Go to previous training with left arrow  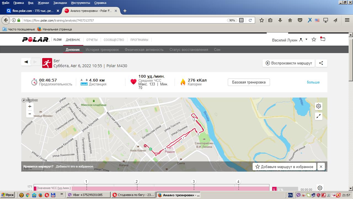click(x=26, y=62)
